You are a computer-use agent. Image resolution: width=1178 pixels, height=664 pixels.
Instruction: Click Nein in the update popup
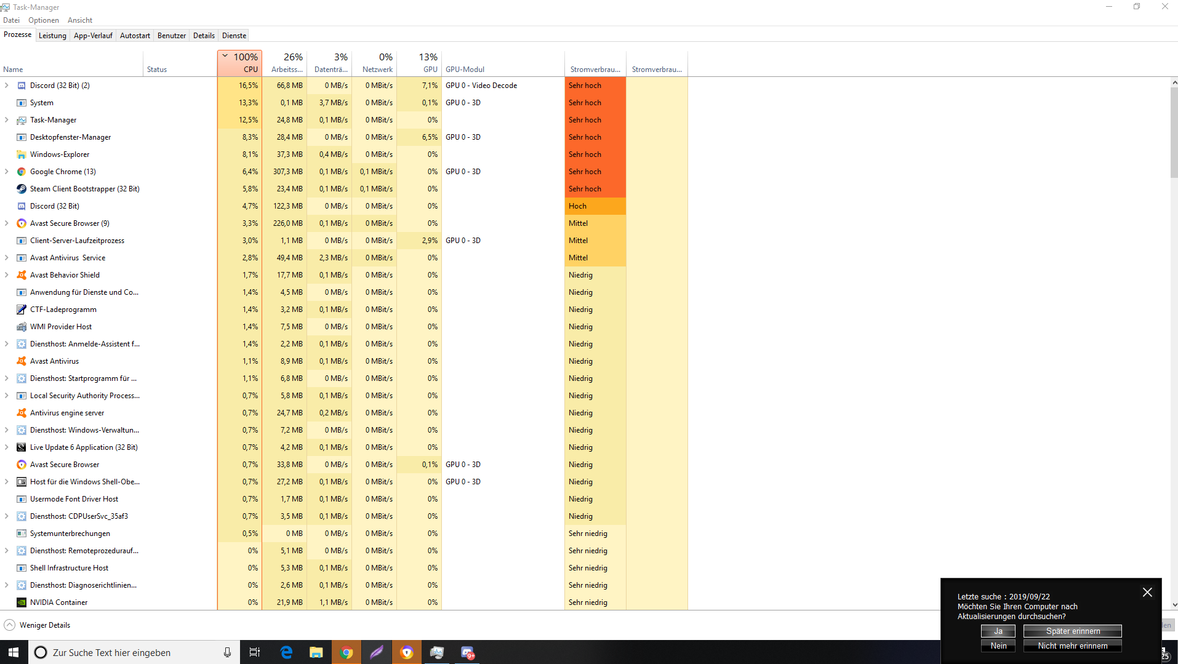[x=998, y=646]
